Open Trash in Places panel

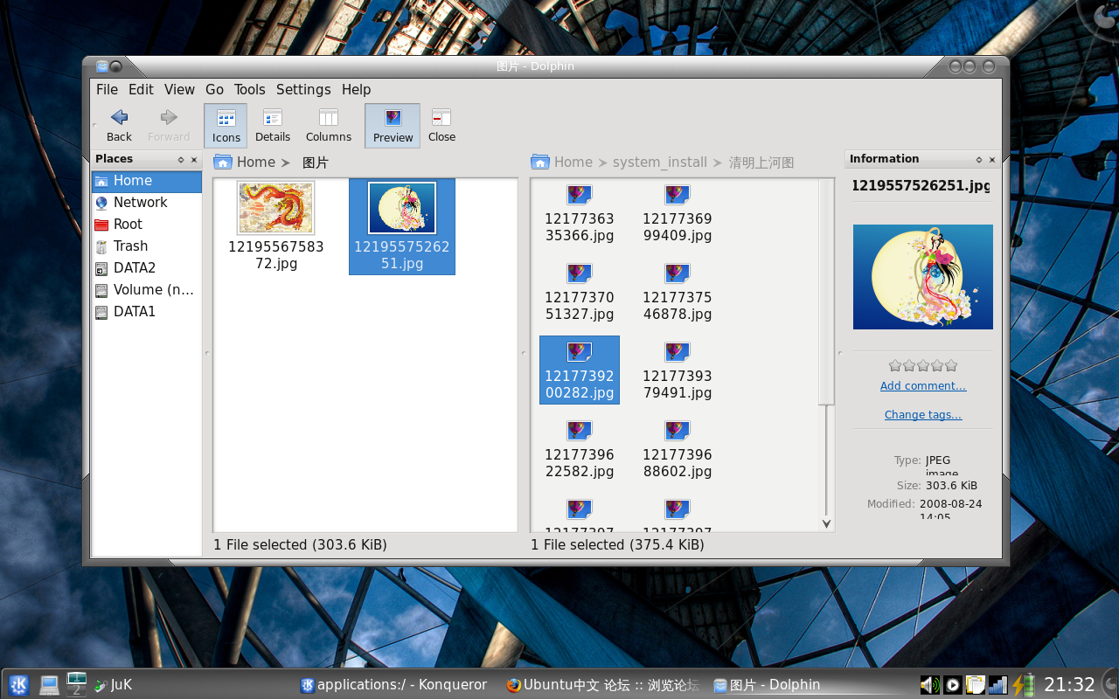(x=147, y=246)
